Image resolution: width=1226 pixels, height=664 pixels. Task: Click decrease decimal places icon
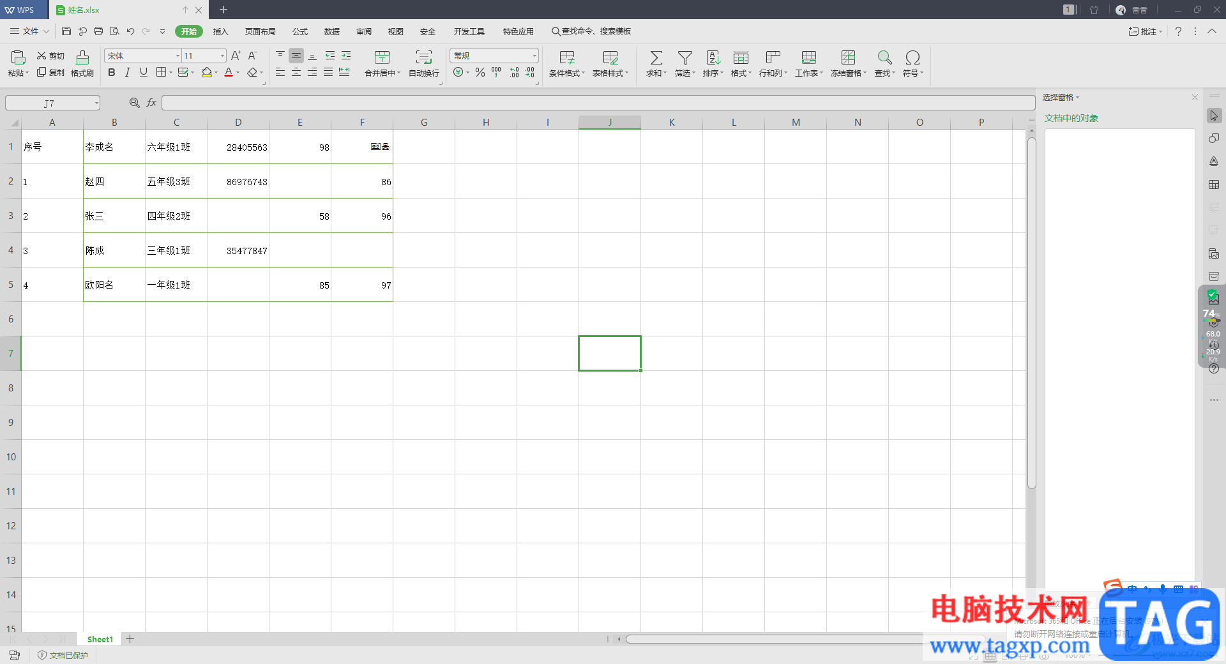[531, 73]
